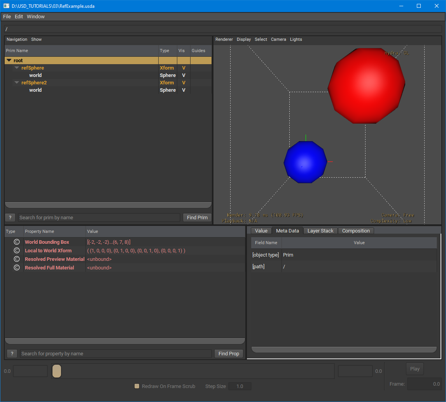Click the help icon beside the prim search field
The height and width of the screenshot is (402, 446).
pyautogui.click(x=10, y=217)
